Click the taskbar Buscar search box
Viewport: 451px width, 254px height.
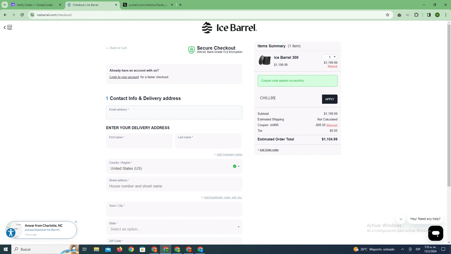(x=45, y=249)
